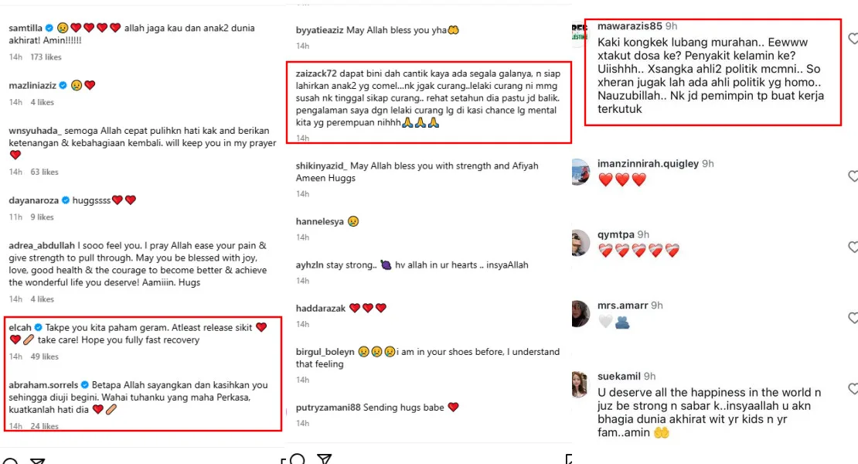Click the comment bubble below putryzamani88's comment

point(298,460)
